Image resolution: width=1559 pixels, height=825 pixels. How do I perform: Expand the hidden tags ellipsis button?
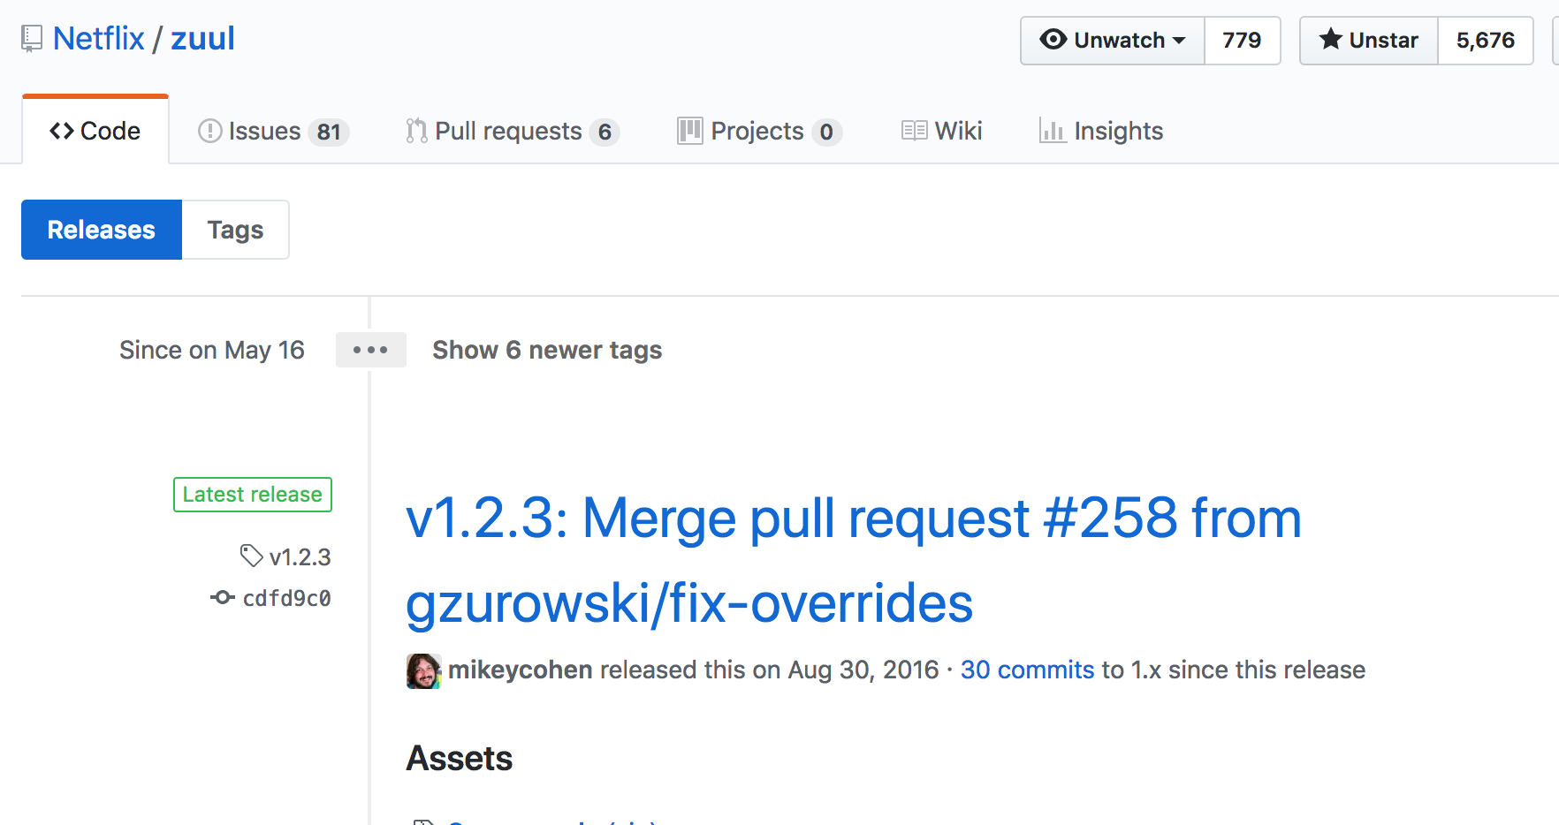point(370,350)
